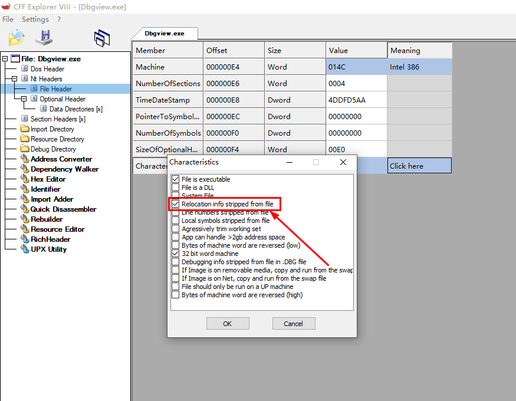Viewport: 516px width, 401px height.
Task: Click OK in Characteristics dialog
Action: [x=228, y=323]
